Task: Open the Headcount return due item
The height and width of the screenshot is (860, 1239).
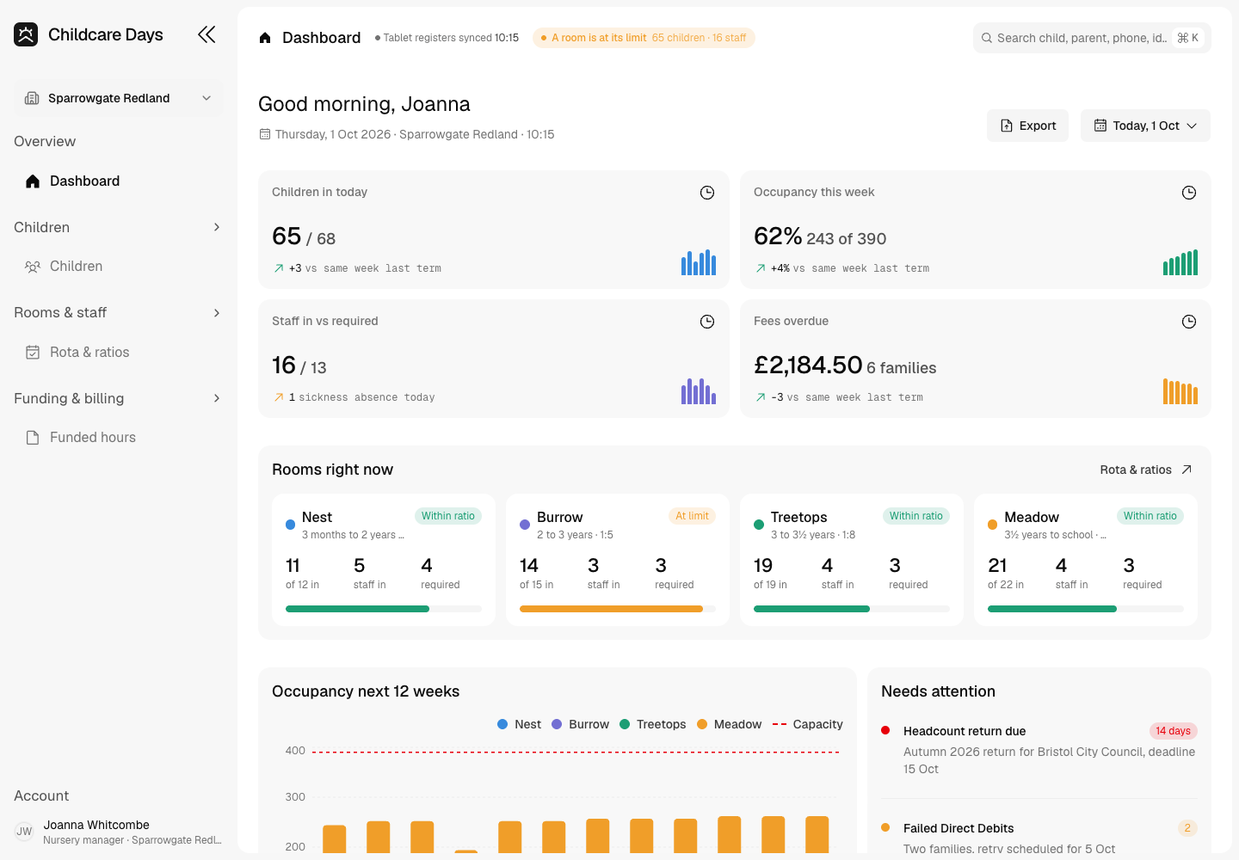Action: (1039, 750)
